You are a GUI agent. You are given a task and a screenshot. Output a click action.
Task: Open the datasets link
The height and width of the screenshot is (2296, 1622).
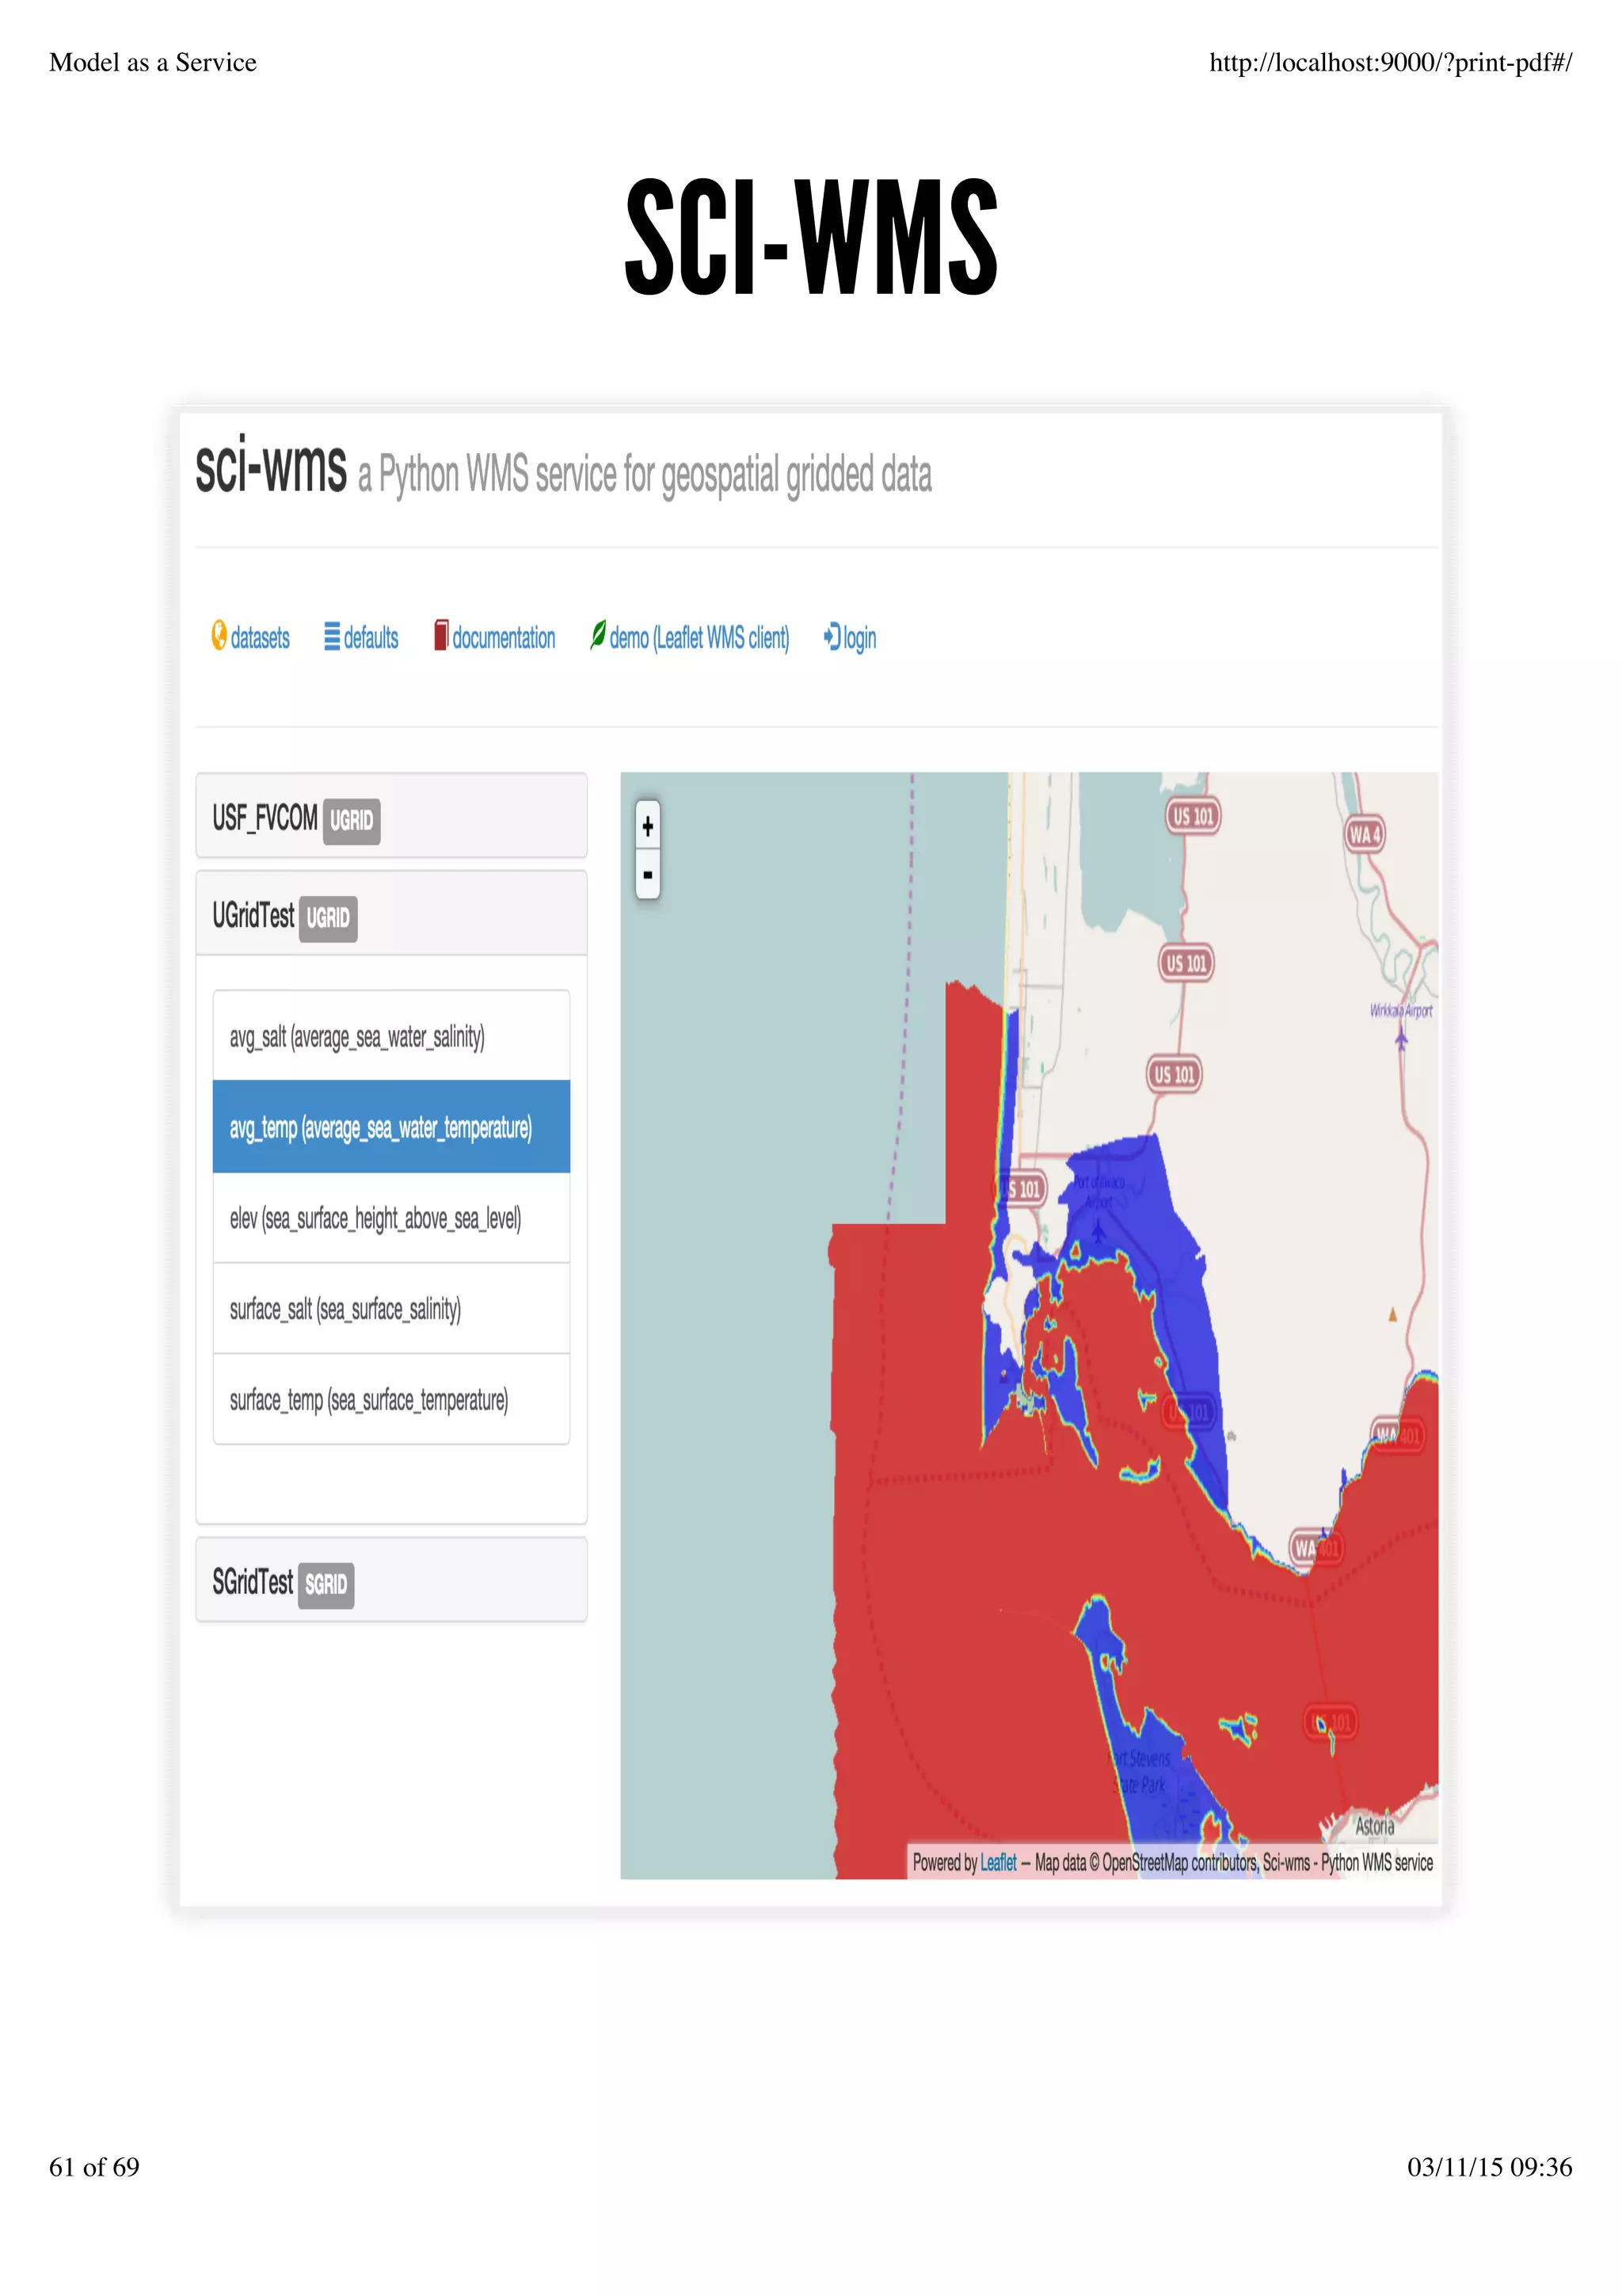click(260, 638)
